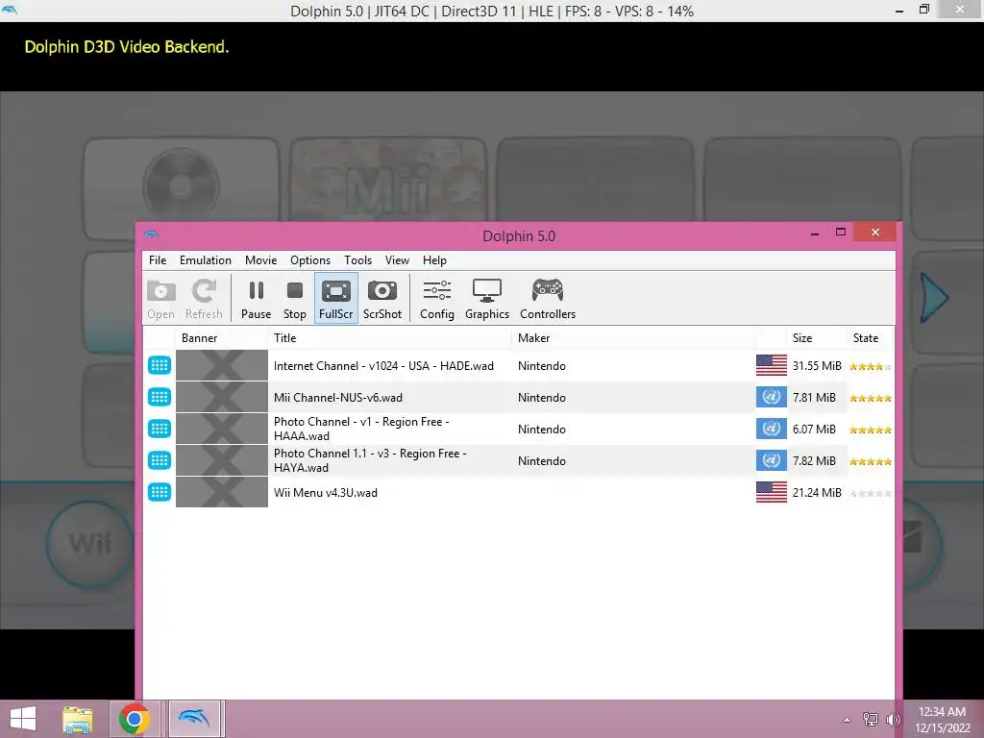Click region-free globe on Mii Channel row
Viewport: 984px width, 738px height.
pos(772,397)
